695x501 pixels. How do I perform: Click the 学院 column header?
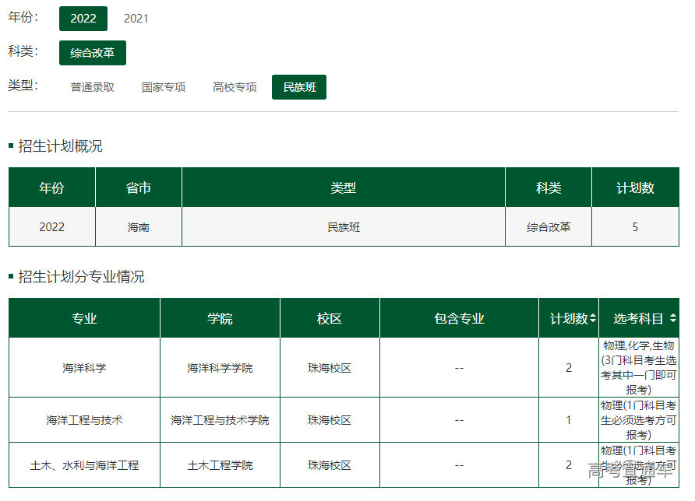point(220,318)
